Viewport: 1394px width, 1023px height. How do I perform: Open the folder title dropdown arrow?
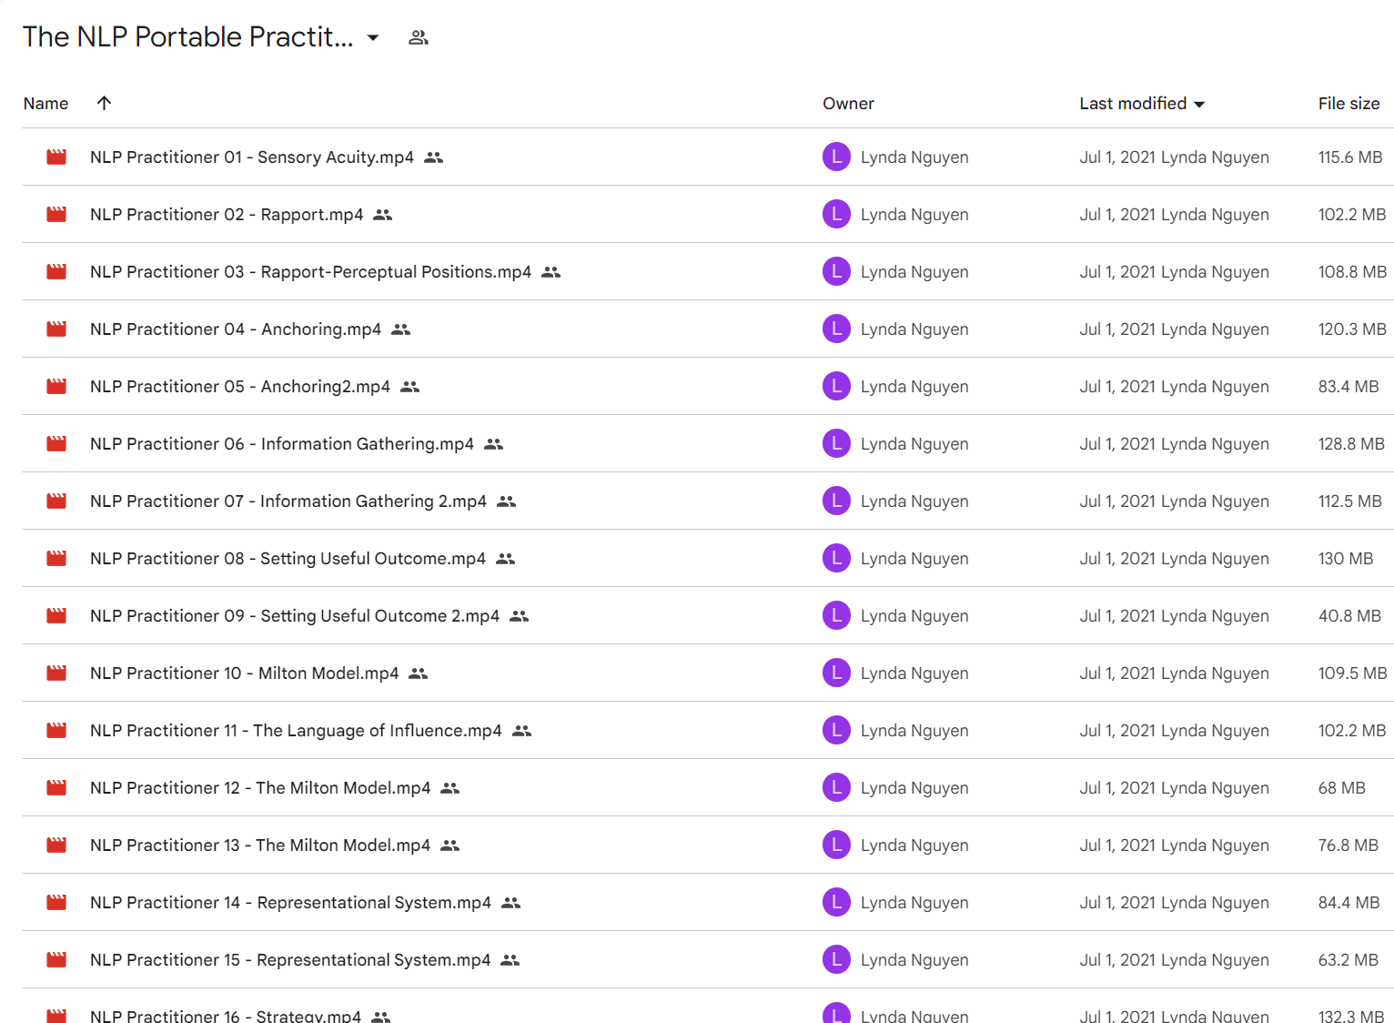pyautogui.click(x=373, y=37)
